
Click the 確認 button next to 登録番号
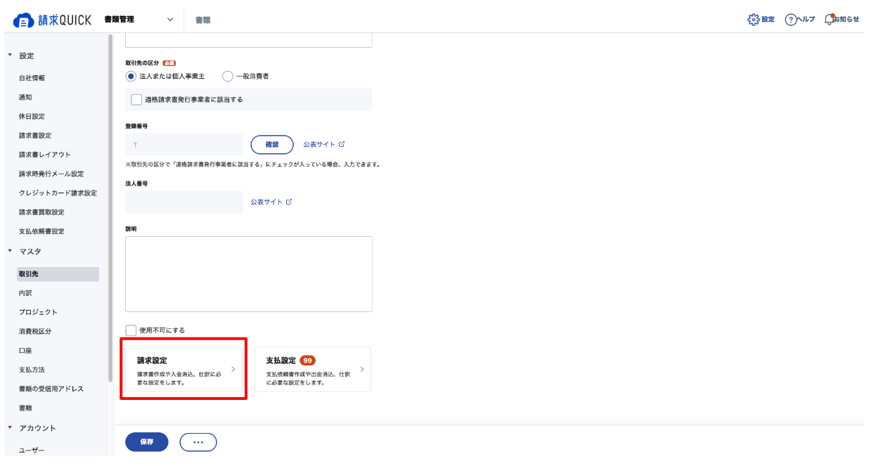(272, 144)
